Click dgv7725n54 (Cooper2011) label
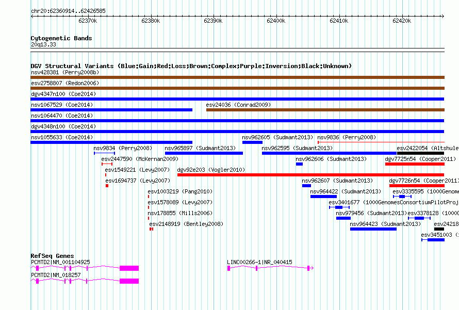Viewport: 459px width, 310px height. [x=420, y=159]
